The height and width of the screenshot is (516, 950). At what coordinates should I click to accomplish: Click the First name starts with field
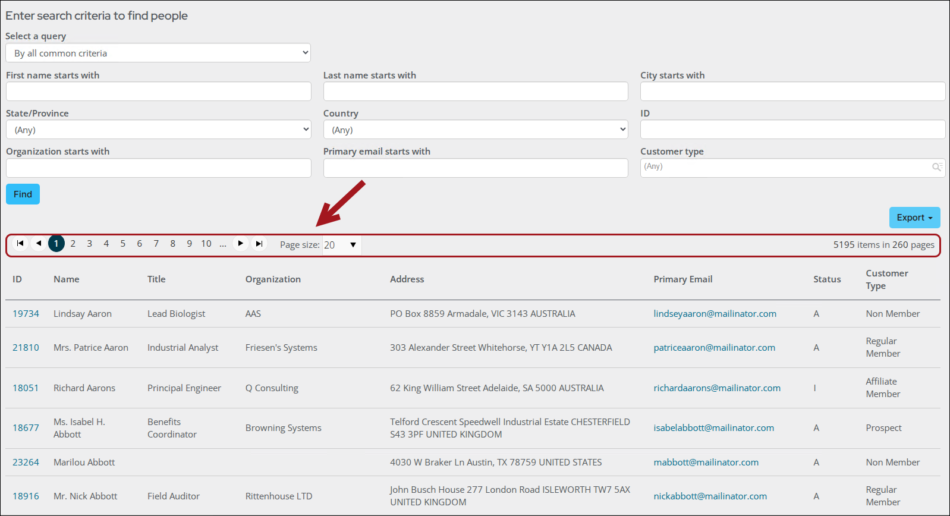158,92
